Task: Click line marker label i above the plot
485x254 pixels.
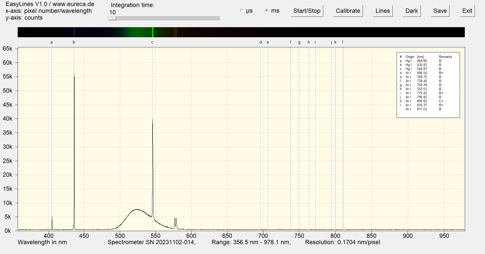Action: [315, 42]
